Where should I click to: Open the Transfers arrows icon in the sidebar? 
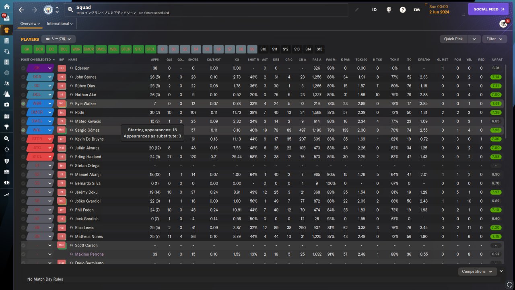(x=6, y=52)
